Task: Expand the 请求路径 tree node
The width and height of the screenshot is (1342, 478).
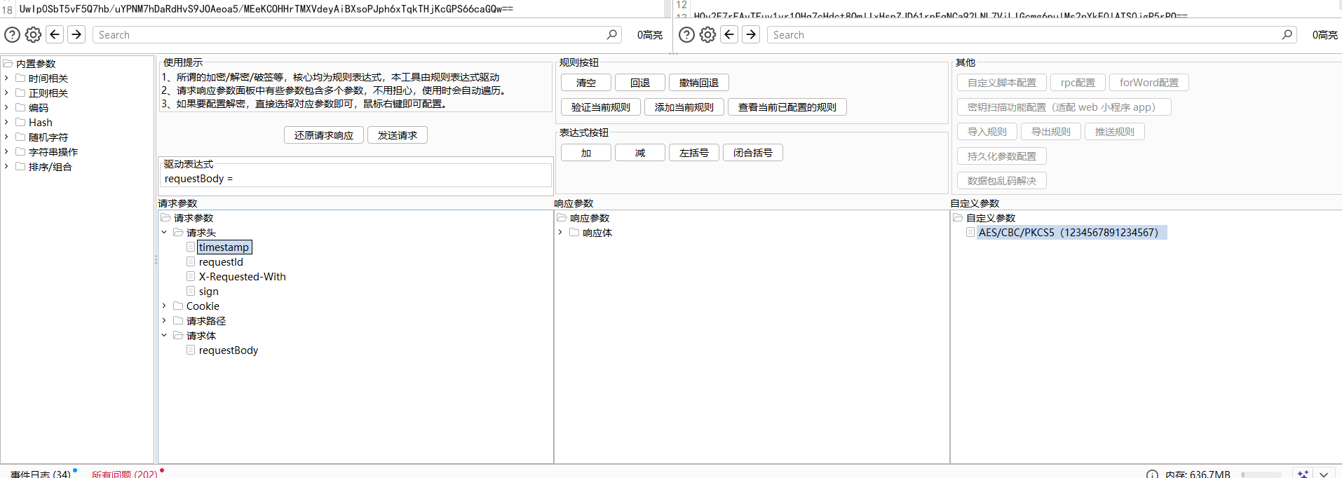Action: coord(164,320)
